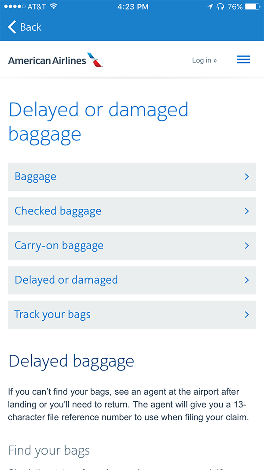The width and height of the screenshot is (264, 470).
Task: Click the Log in link
Action: click(204, 60)
